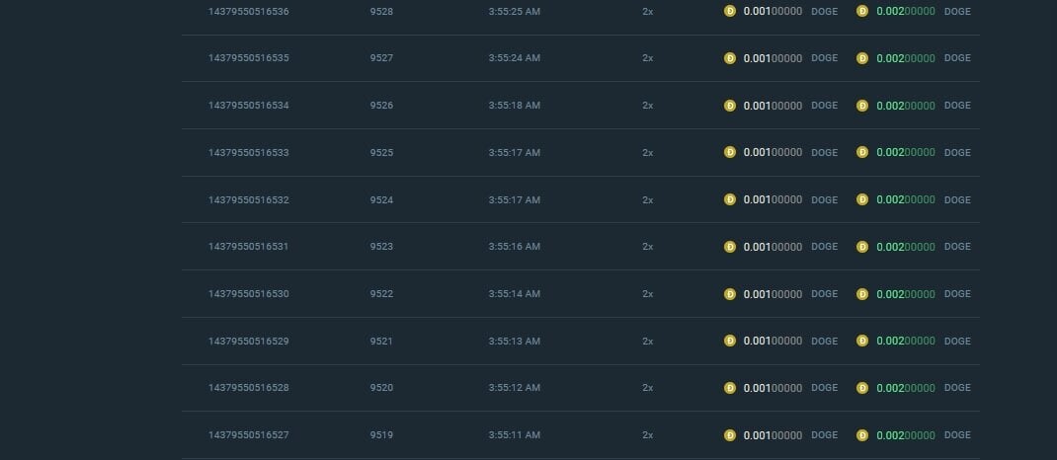This screenshot has height=460, width=1057.
Task: Click the 3:55:24 AM timestamp
Action: pos(514,58)
